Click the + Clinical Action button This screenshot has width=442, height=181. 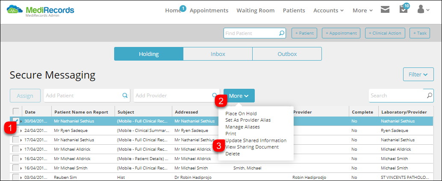385,33
